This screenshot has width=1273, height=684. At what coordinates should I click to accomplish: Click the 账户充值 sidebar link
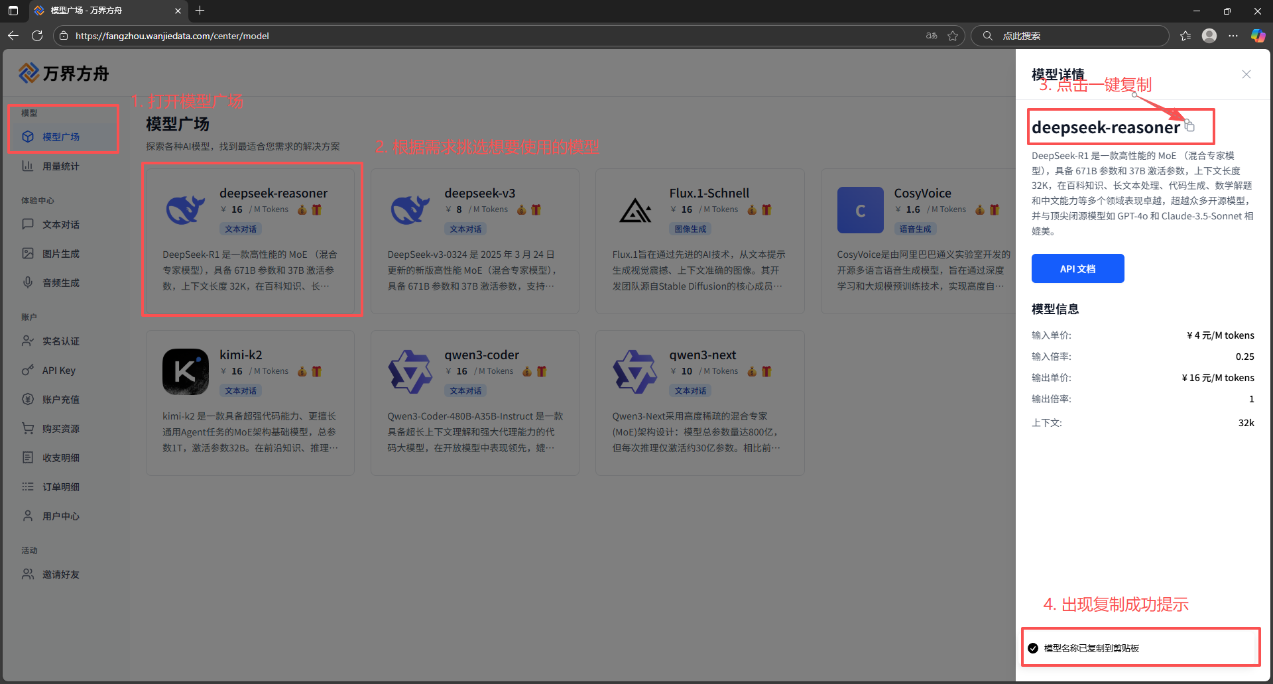60,400
